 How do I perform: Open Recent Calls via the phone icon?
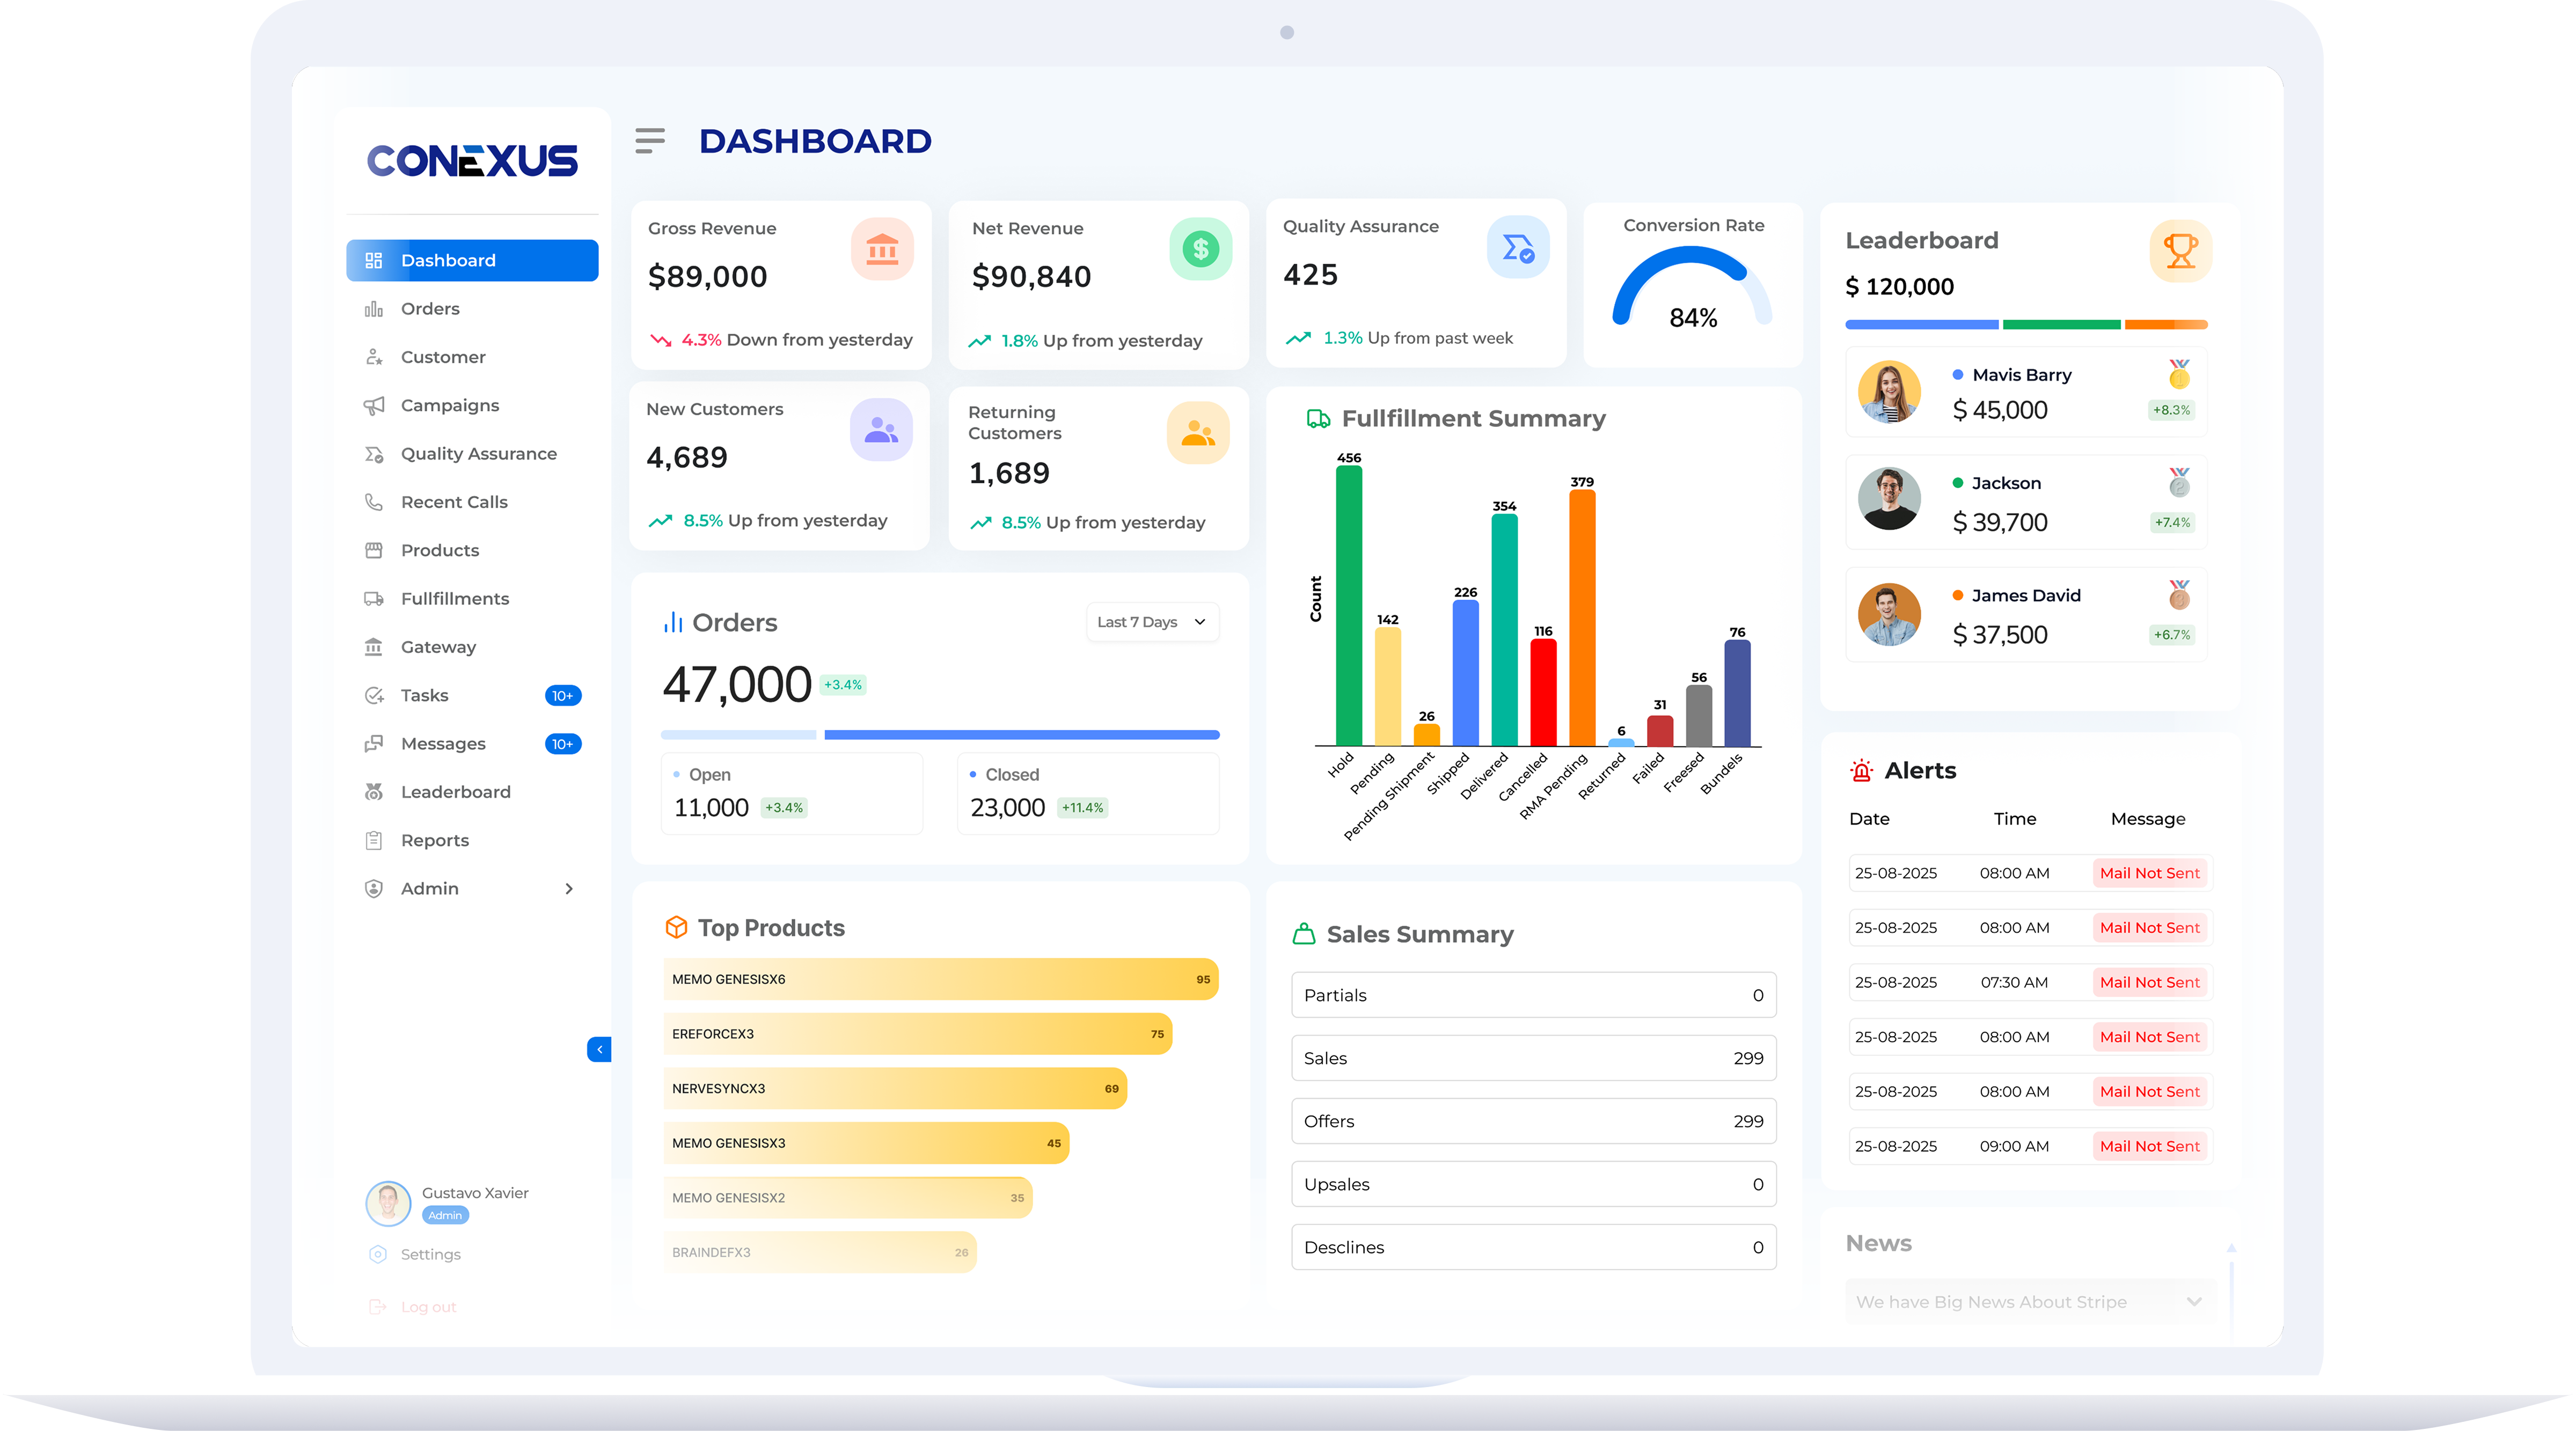[374, 501]
